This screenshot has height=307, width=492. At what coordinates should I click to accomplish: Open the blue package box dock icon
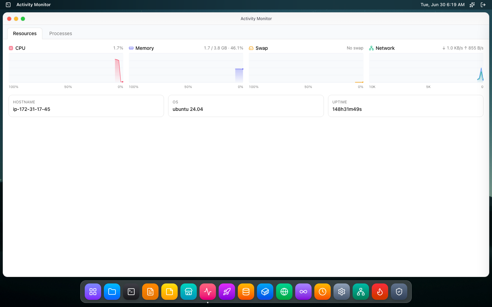[265, 292]
